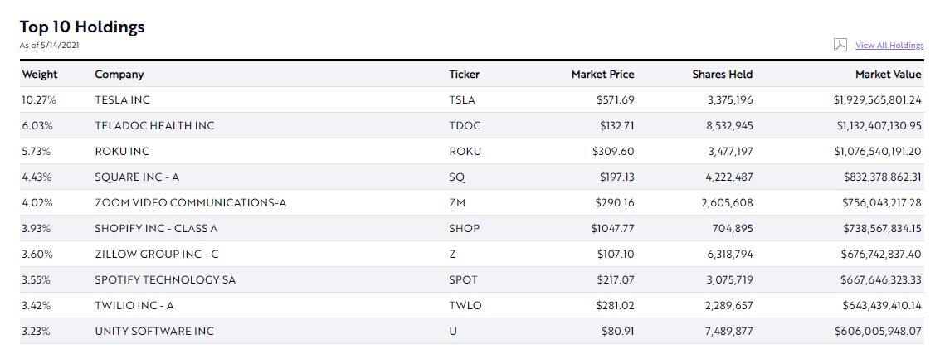Image resolution: width=945 pixels, height=359 pixels.
Task: Select TWILIO INC - A company name
Action: tap(134, 306)
